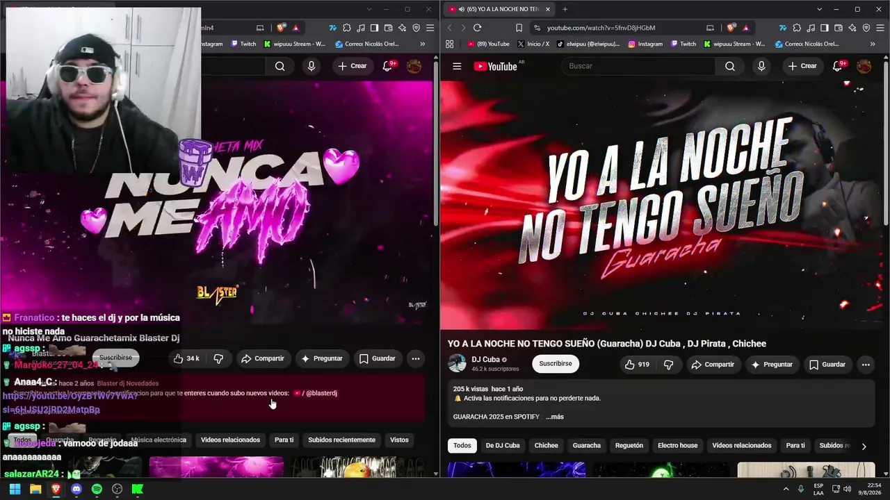The image size is (890, 500).
Task: Select the Chichee filter chip
Action: pyautogui.click(x=546, y=445)
